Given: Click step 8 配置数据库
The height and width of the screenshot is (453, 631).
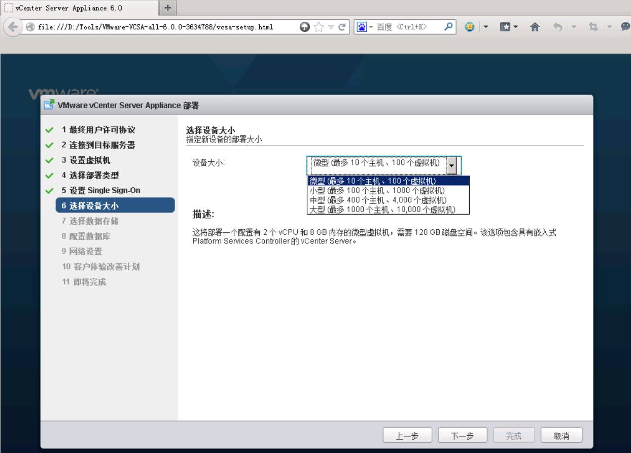Looking at the screenshot, I should click(86, 236).
